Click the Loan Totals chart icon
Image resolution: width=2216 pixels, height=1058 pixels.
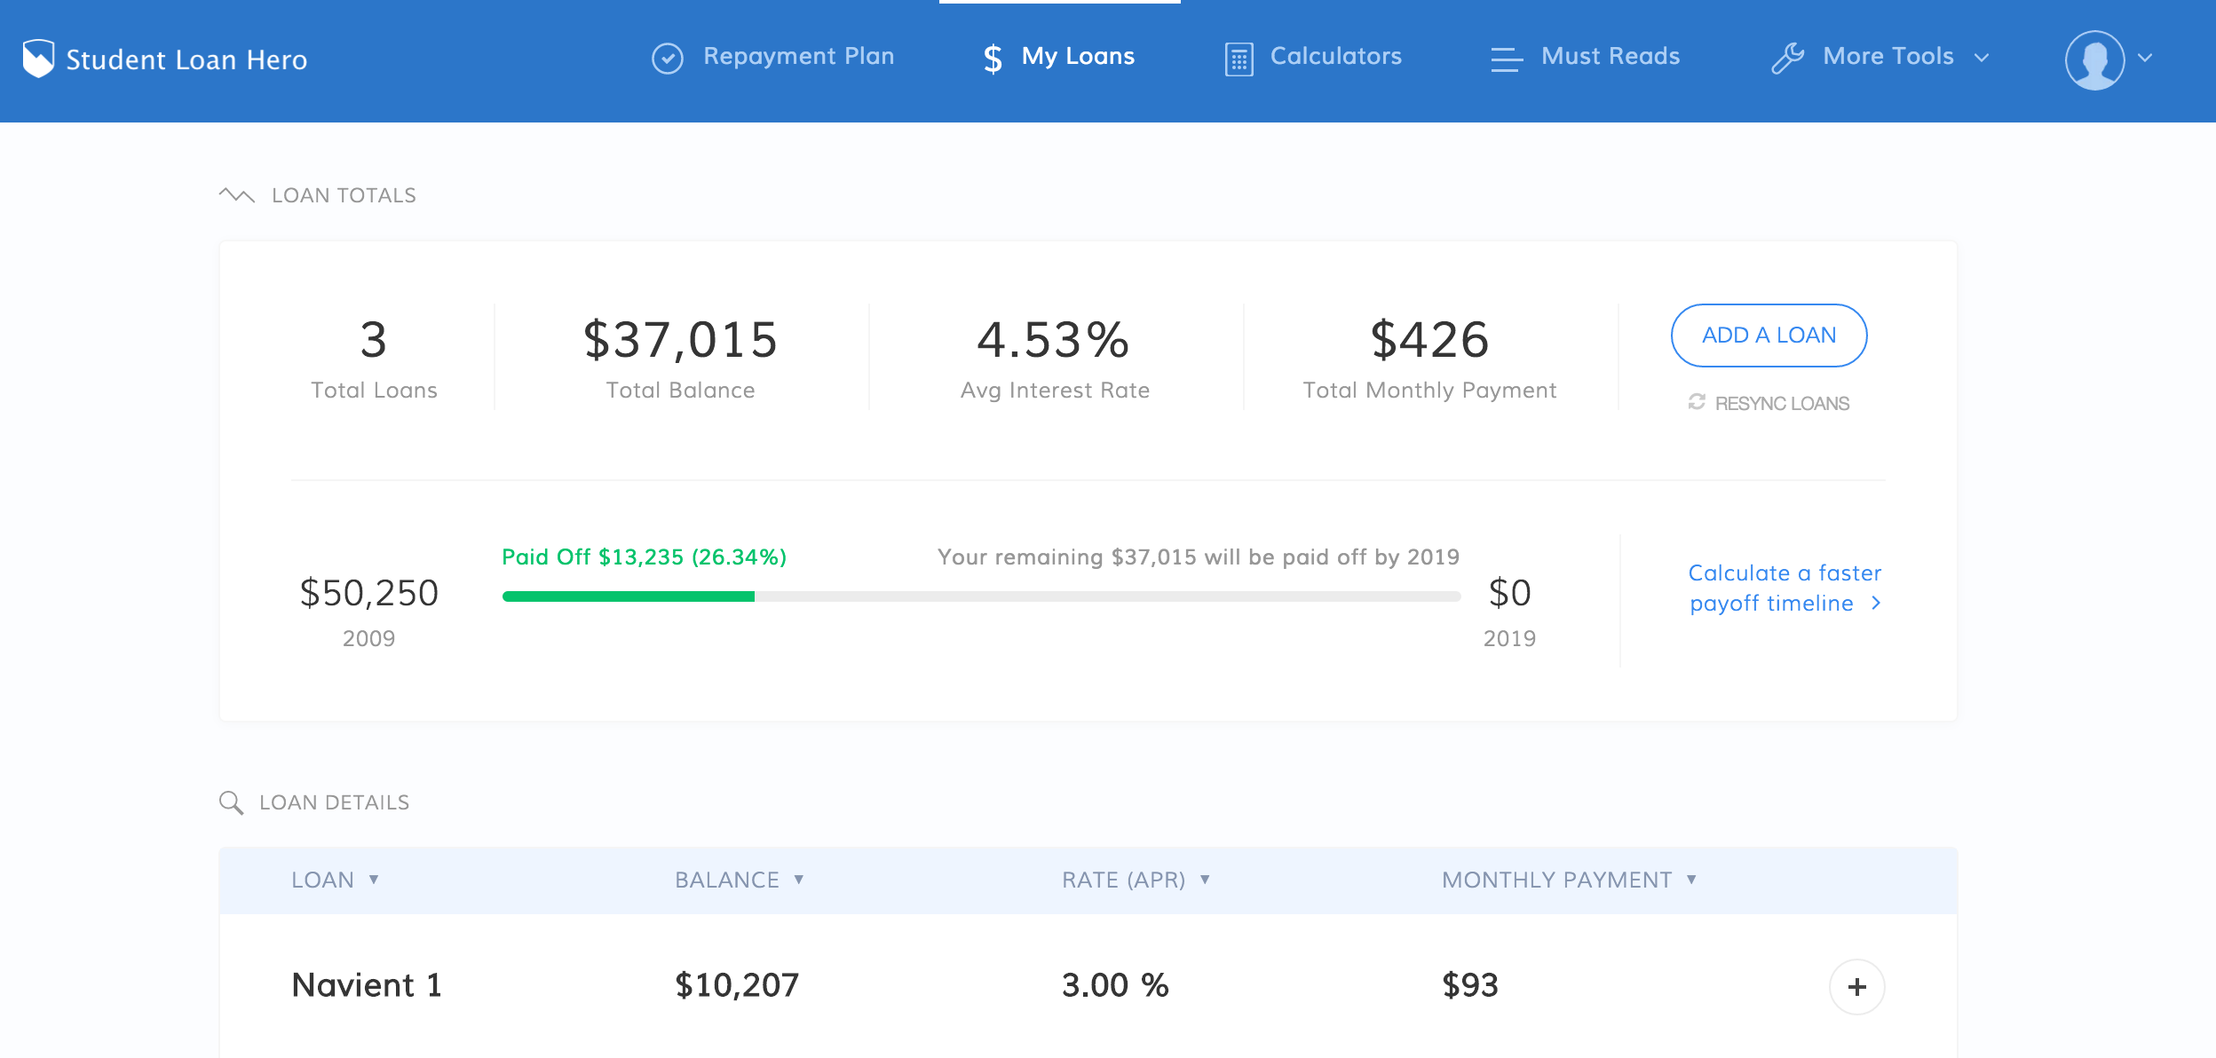pyautogui.click(x=236, y=194)
